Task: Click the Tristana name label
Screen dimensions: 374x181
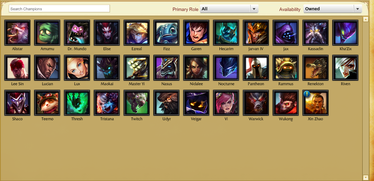Action: pyautogui.click(x=107, y=119)
